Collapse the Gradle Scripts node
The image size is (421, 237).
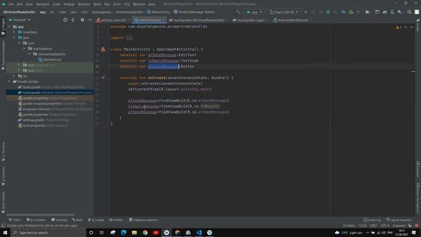click(9, 82)
